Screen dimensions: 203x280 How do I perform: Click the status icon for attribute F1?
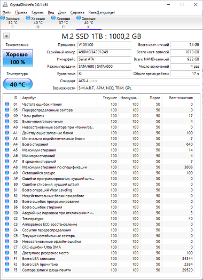pyautogui.click(x=7, y=259)
